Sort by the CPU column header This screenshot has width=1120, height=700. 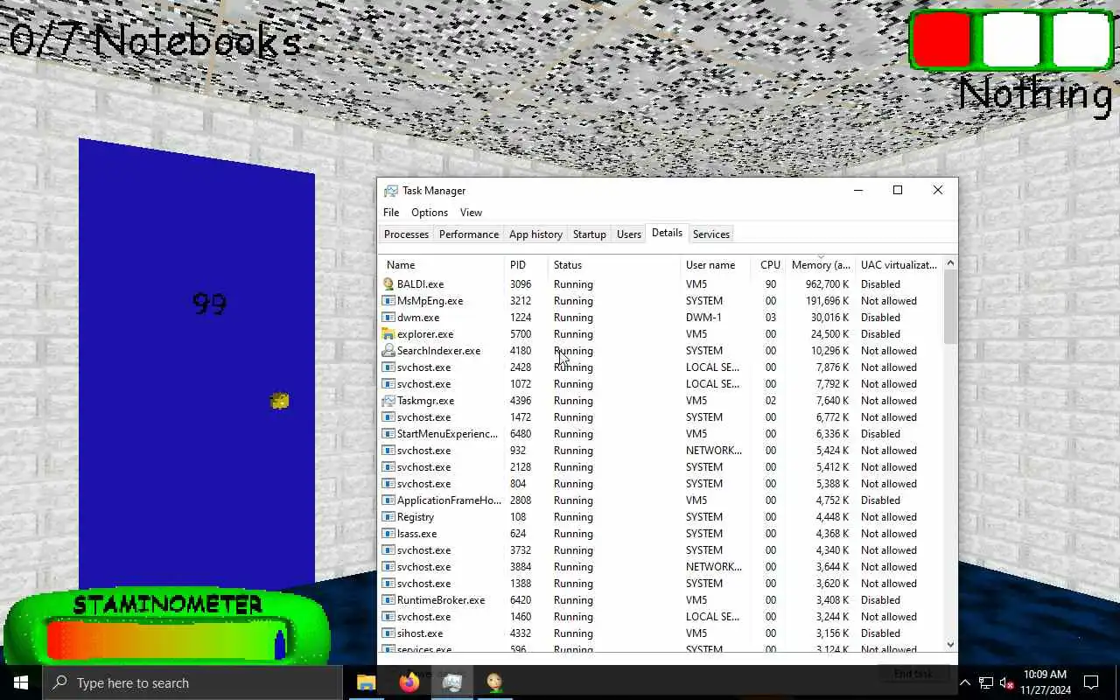point(769,265)
